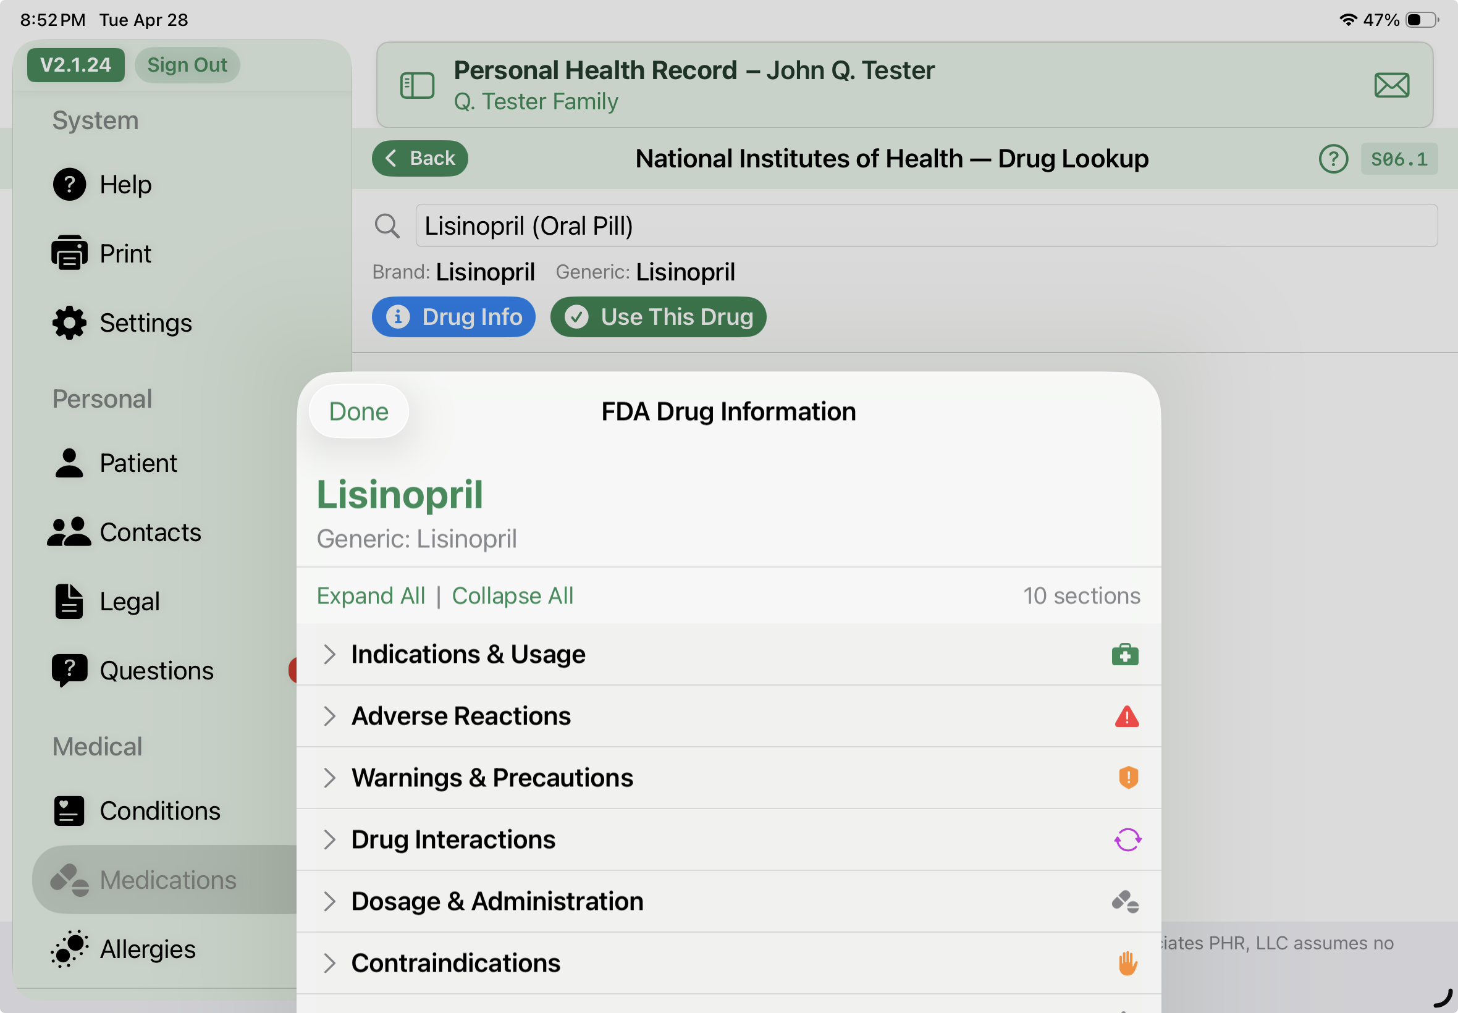Expand the Adverse Reactions section

[728, 716]
